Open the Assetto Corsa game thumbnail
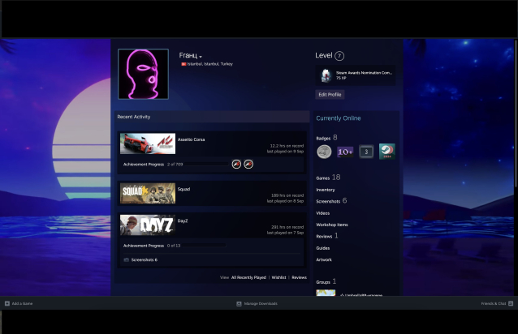This screenshot has height=334, width=518. (148, 143)
